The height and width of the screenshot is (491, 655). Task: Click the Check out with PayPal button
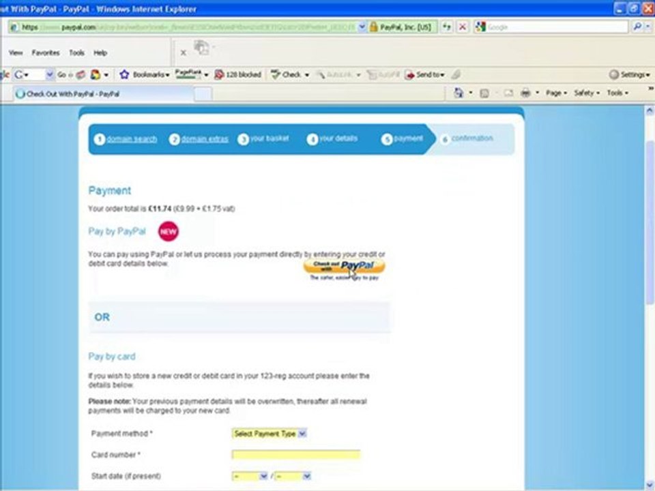tap(344, 265)
